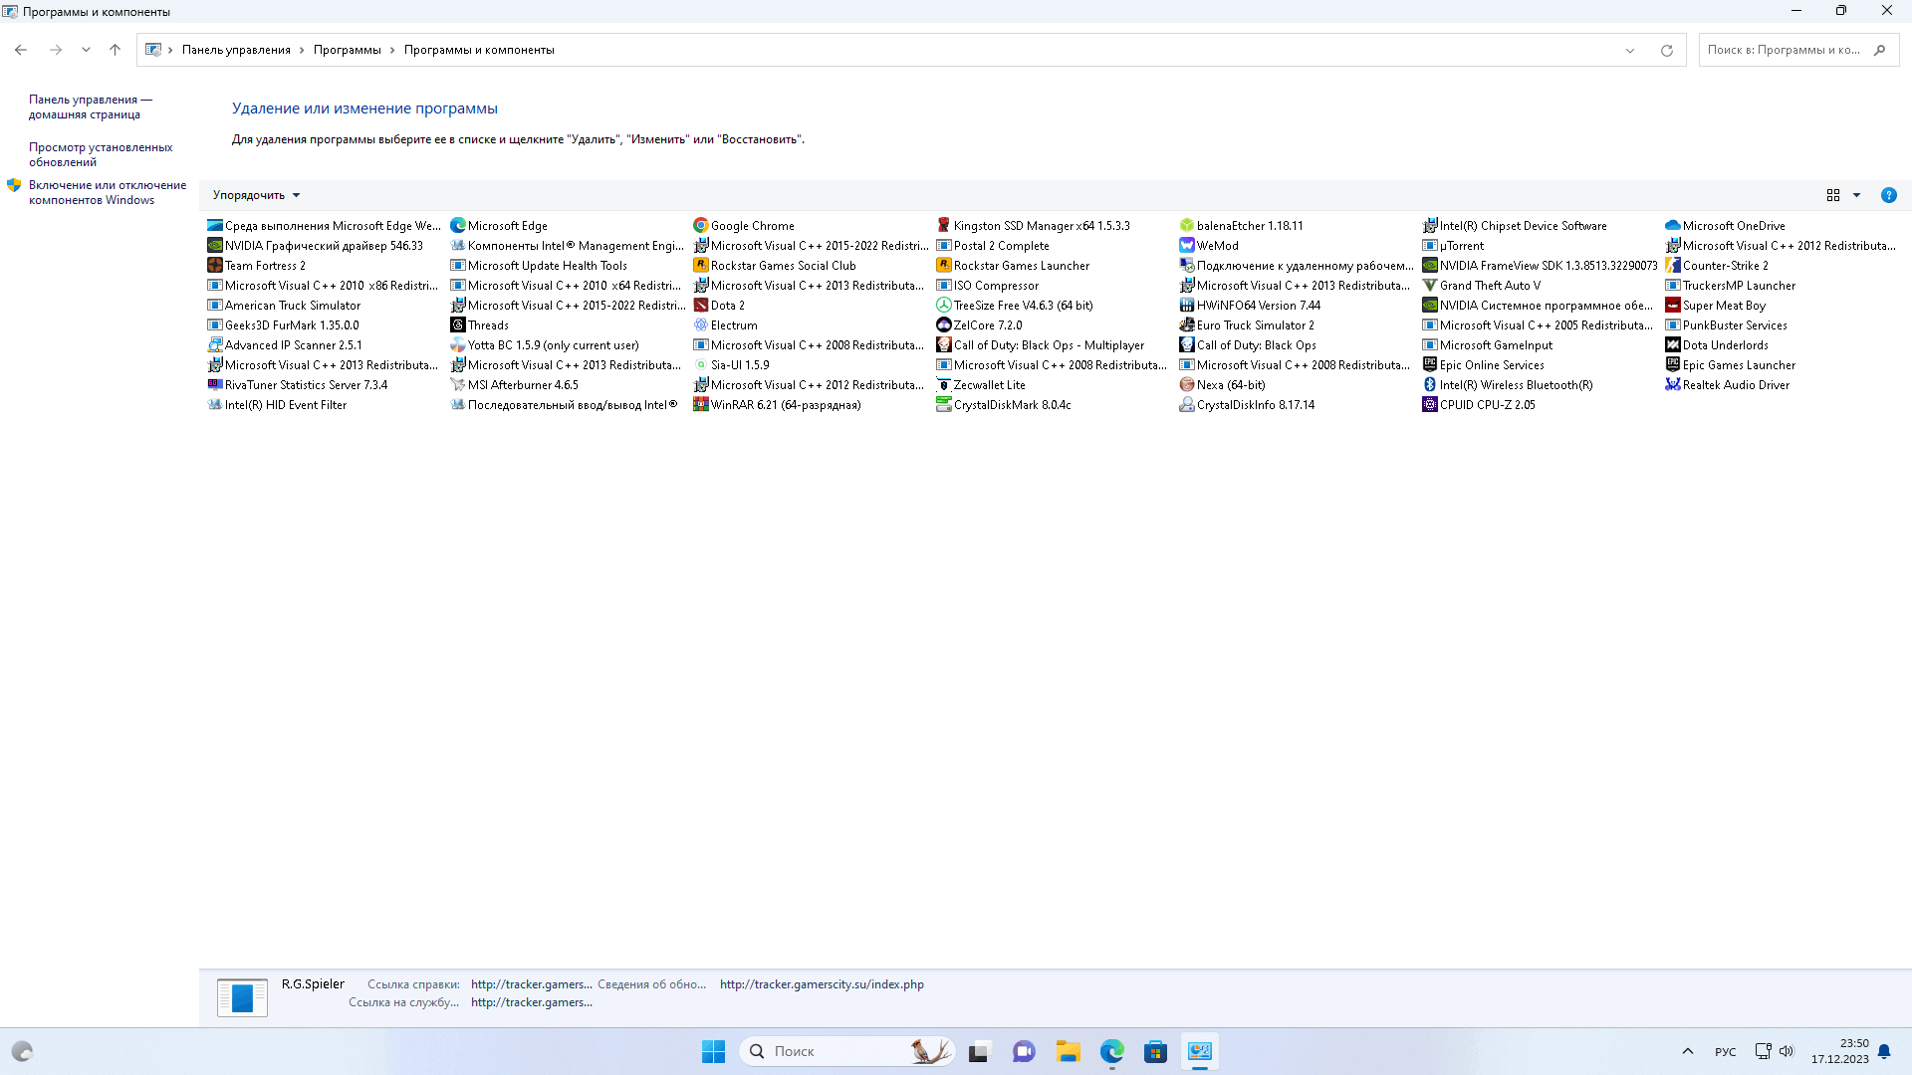The width and height of the screenshot is (1912, 1075).
Task: Select MSI Afterburner 4.6.5 entry
Action: 515,385
